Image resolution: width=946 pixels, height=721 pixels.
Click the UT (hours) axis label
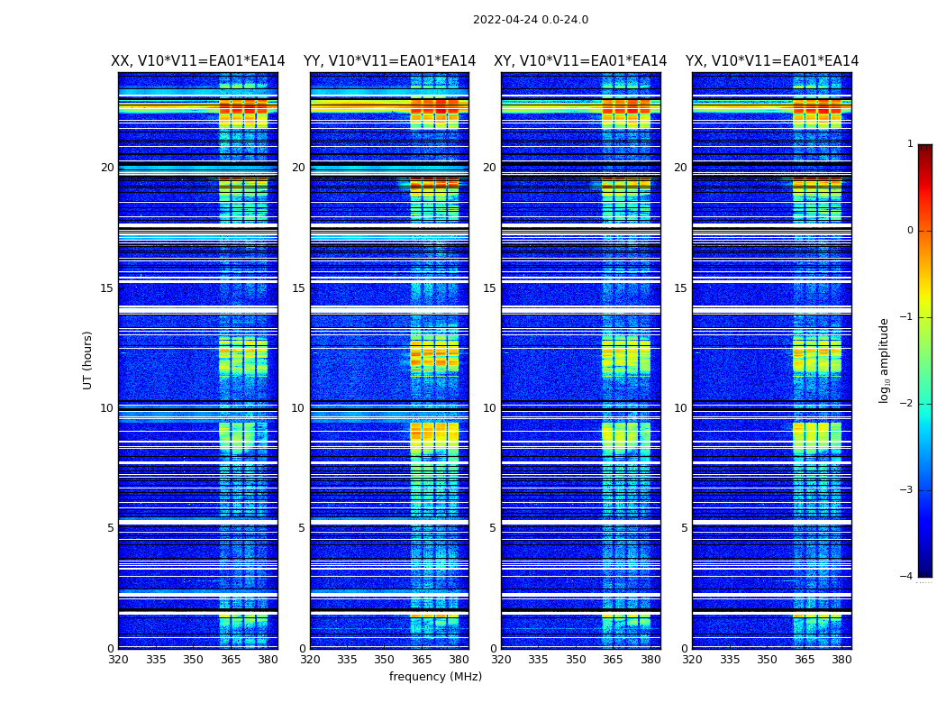87,360
